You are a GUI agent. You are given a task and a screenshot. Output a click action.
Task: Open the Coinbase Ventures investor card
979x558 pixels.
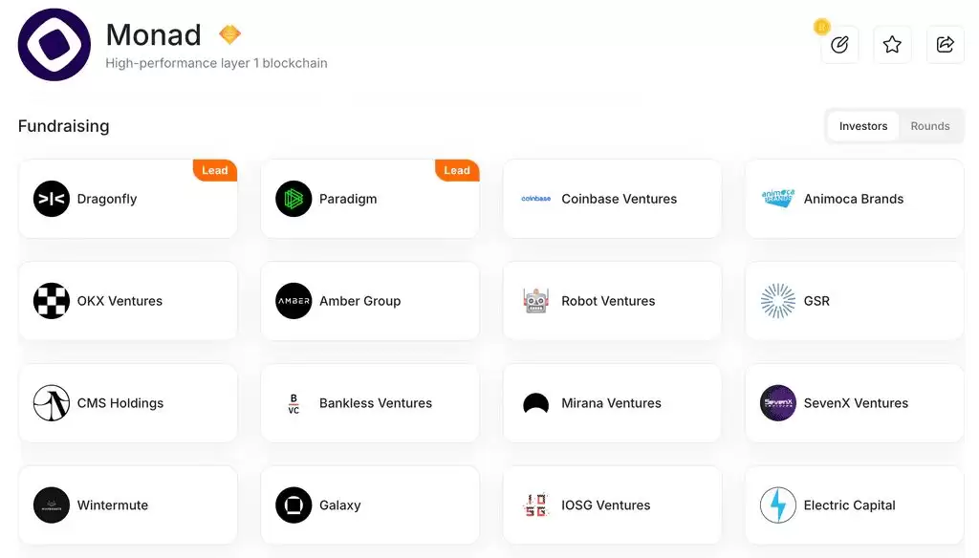pos(619,199)
